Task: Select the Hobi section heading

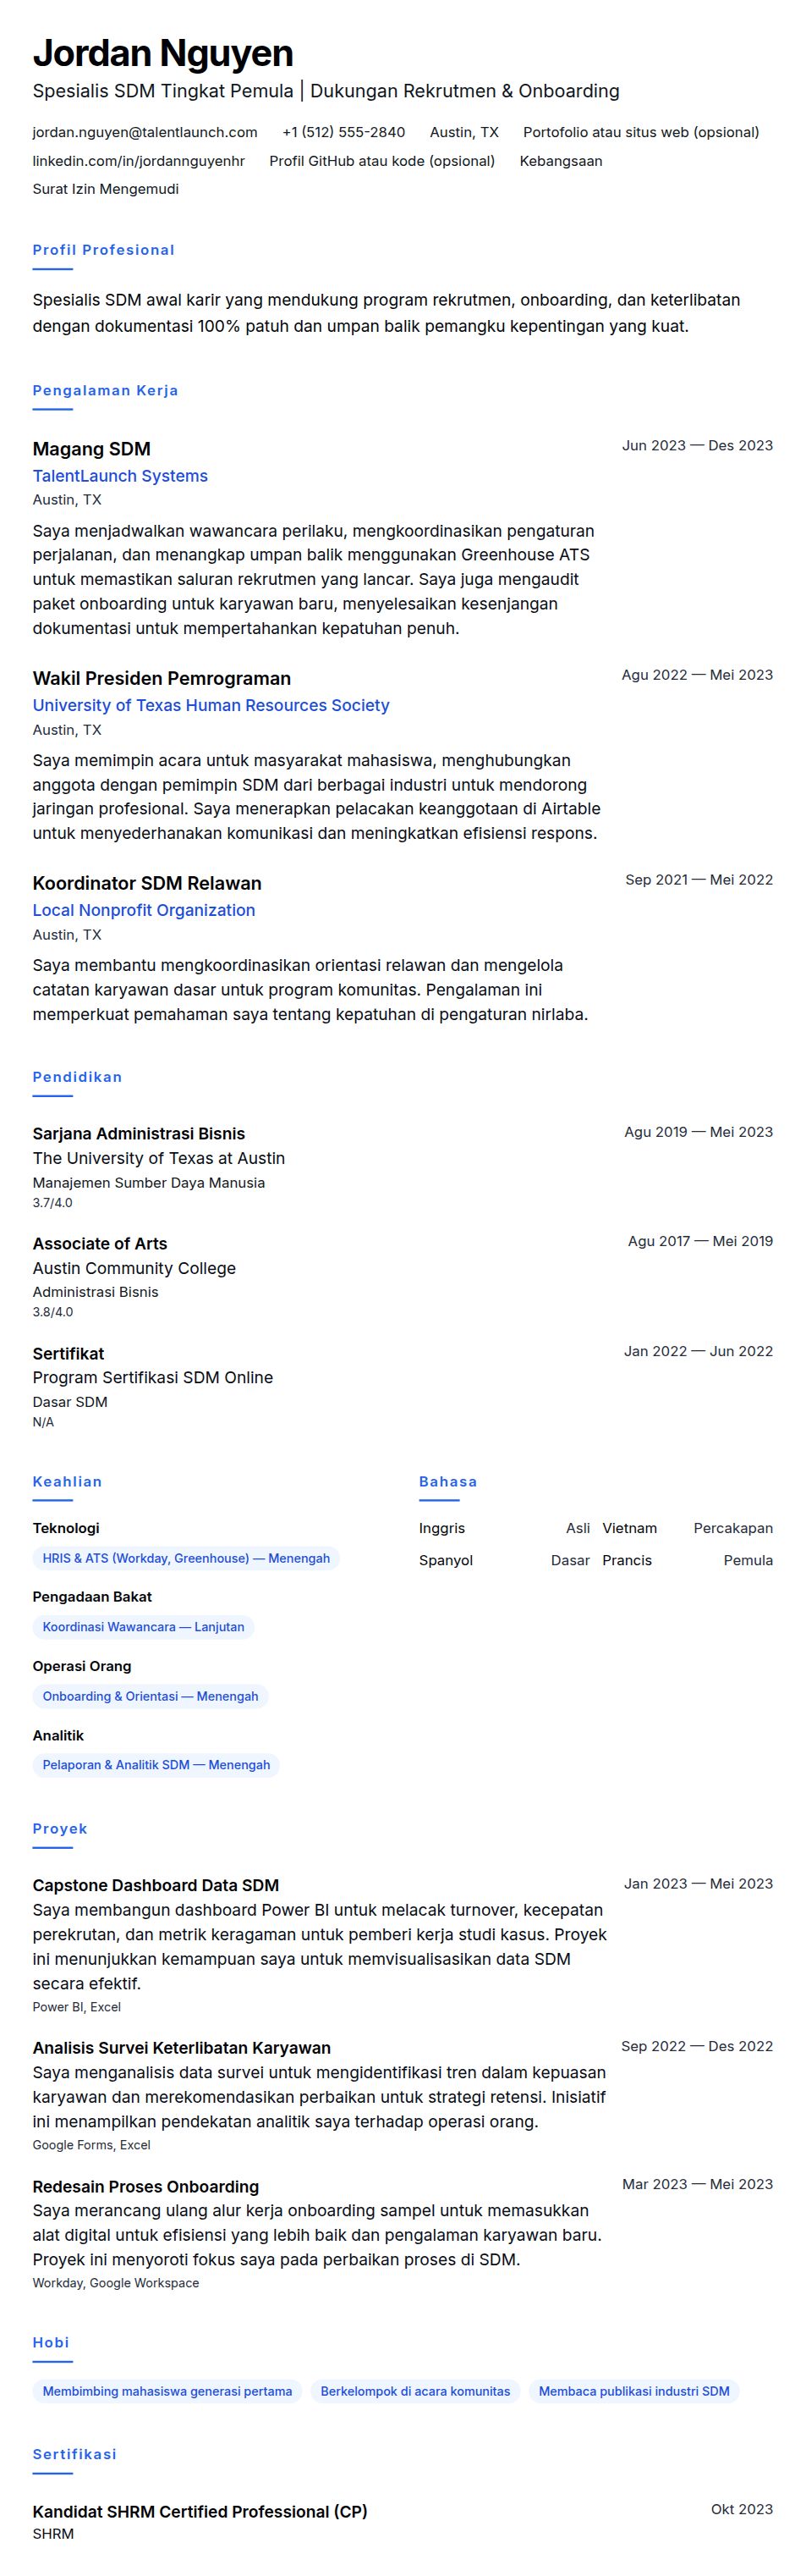Action: point(51,2343)
